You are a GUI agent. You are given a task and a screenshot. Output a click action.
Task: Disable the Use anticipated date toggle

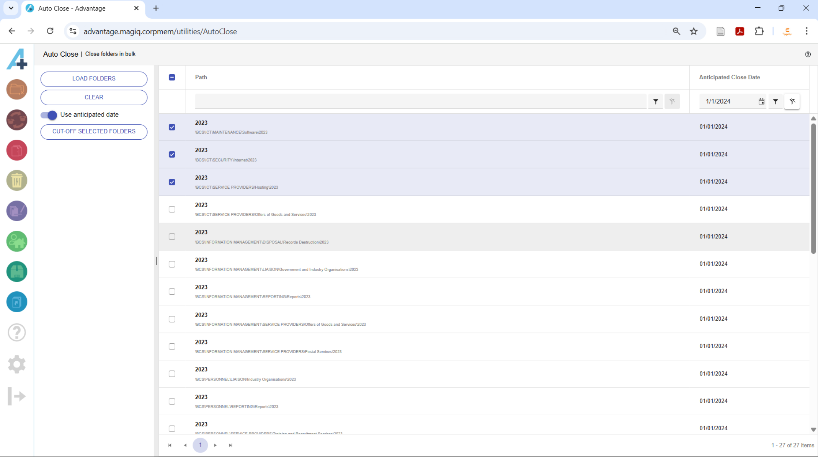point(48,115)
